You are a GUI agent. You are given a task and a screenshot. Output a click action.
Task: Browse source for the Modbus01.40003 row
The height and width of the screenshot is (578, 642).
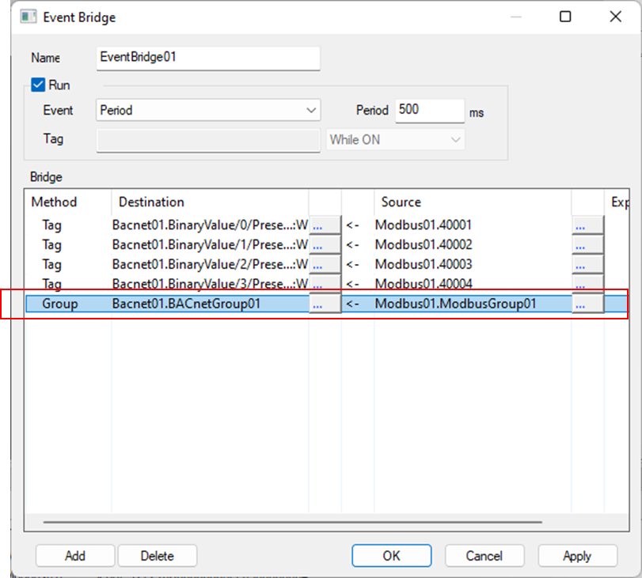pyautogui.click(x=587, y=265)
